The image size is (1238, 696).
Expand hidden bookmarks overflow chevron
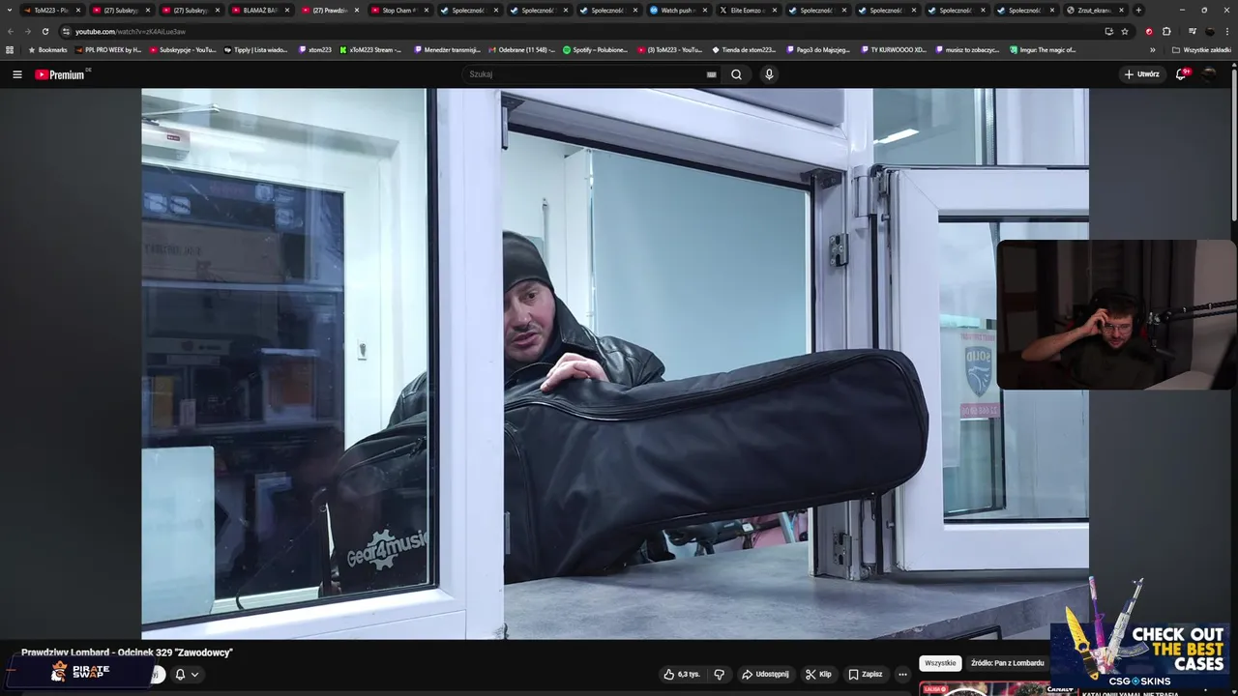[1152, 49]
